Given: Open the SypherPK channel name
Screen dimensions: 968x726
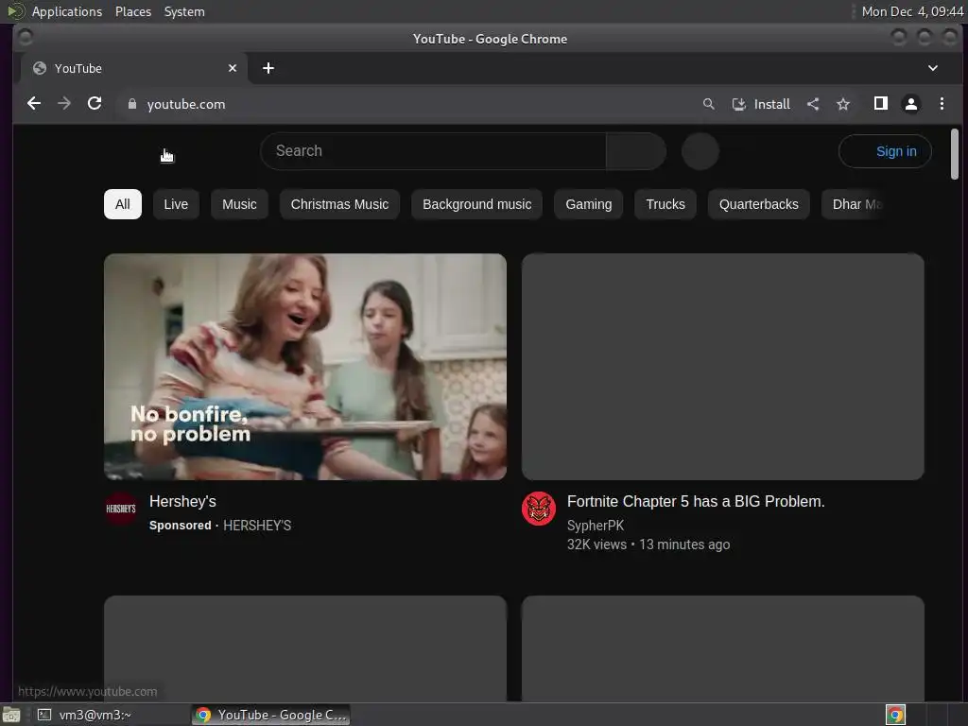Looking at the screenshot, I should point(596,526).
